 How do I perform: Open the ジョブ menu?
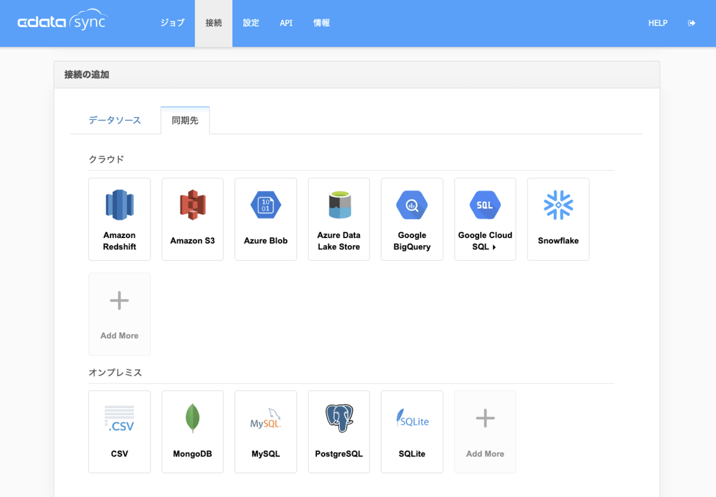tap(172, 23)
